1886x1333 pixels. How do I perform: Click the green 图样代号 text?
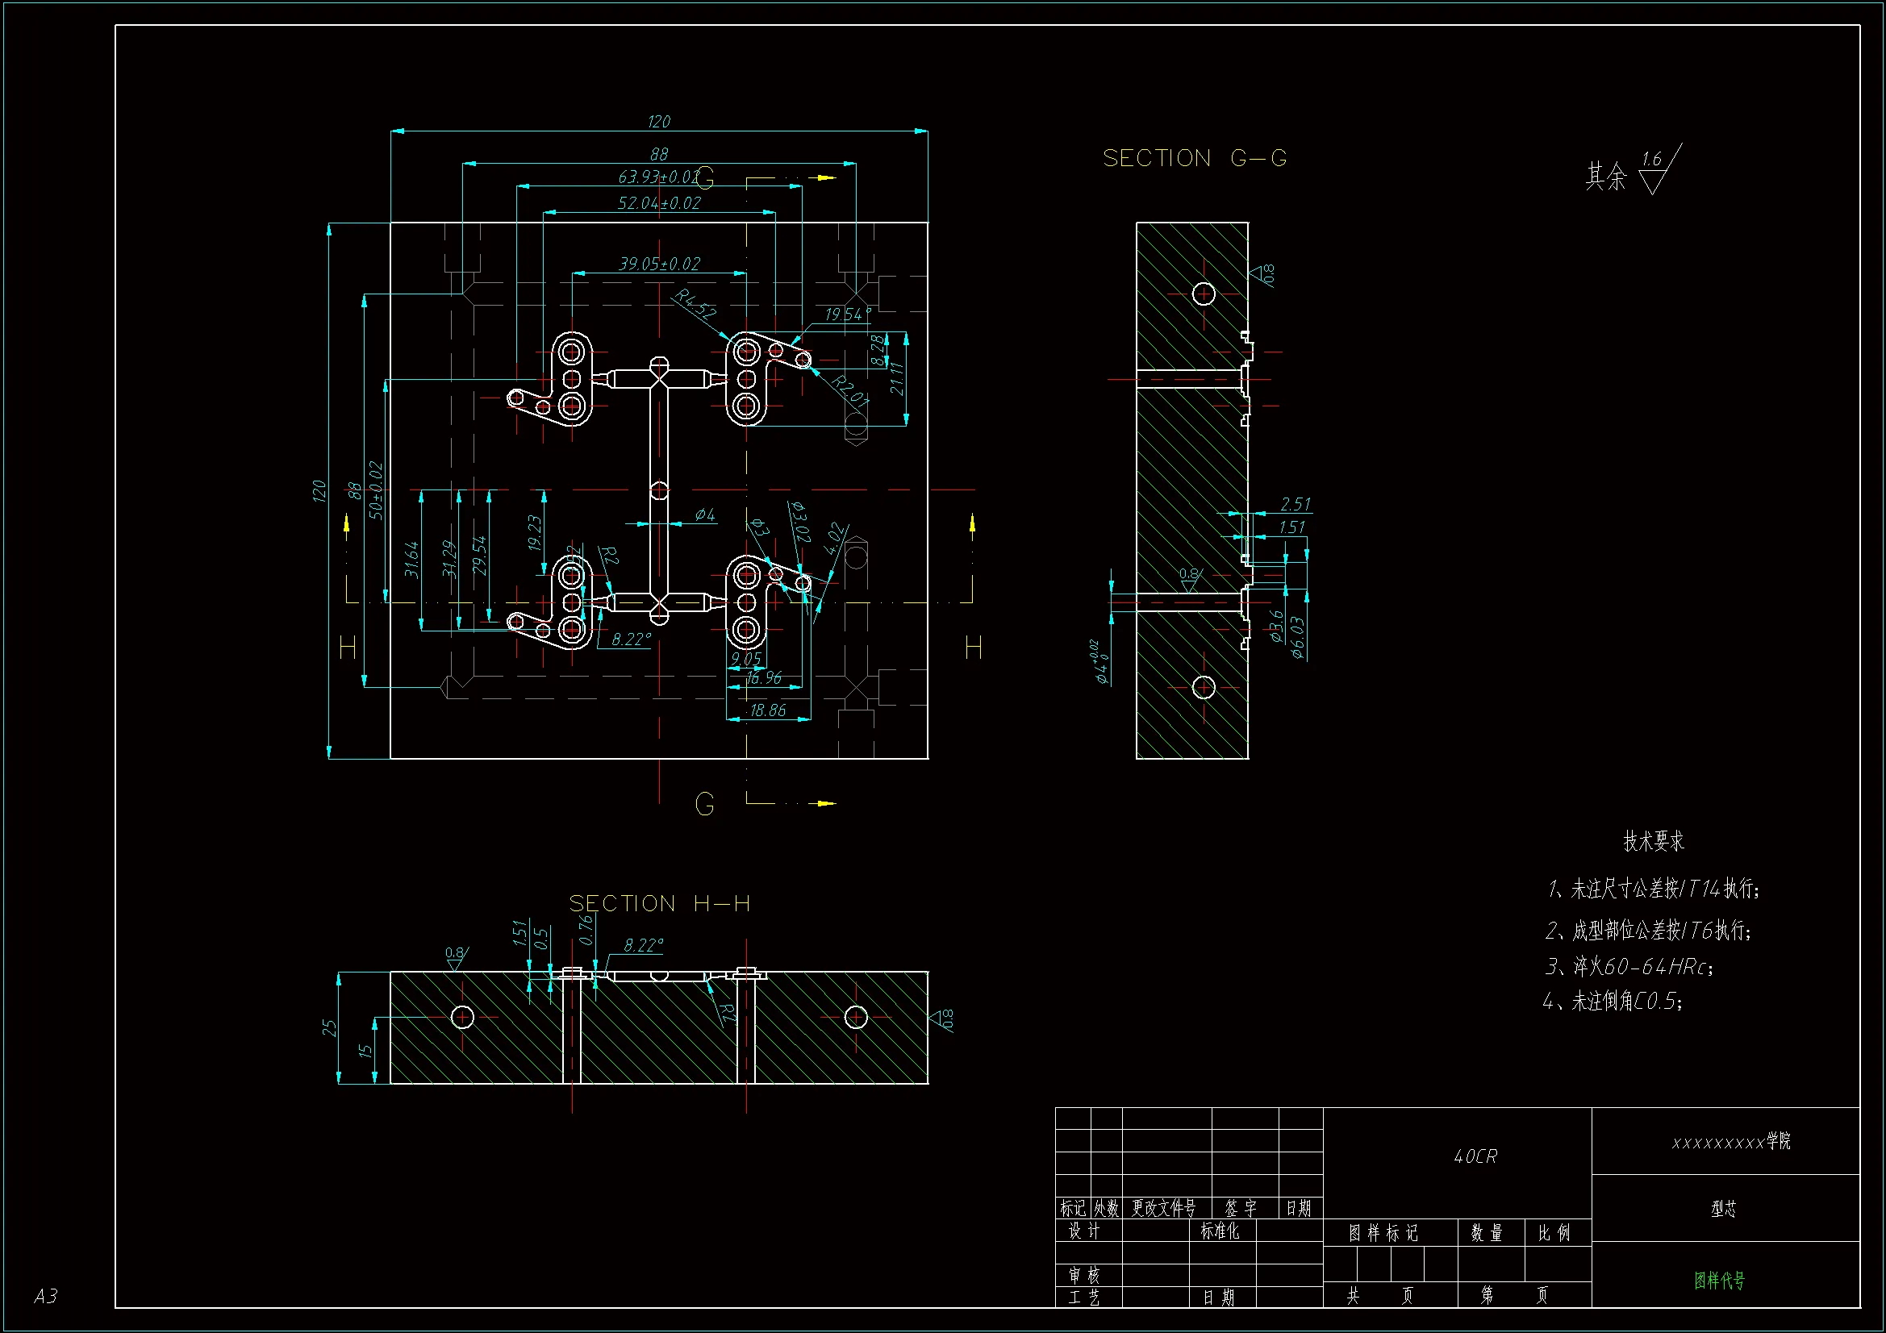click(1719, 1280)
